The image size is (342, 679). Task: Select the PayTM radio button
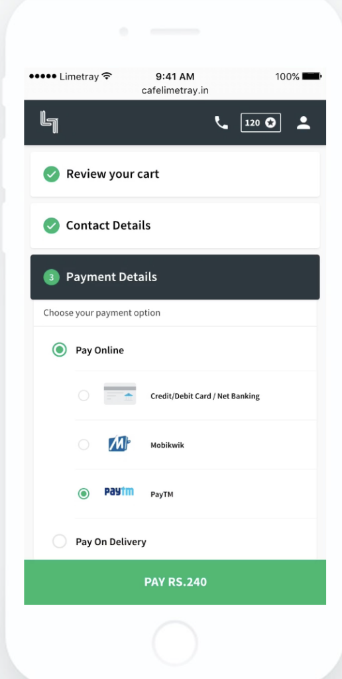coord(84,493)
